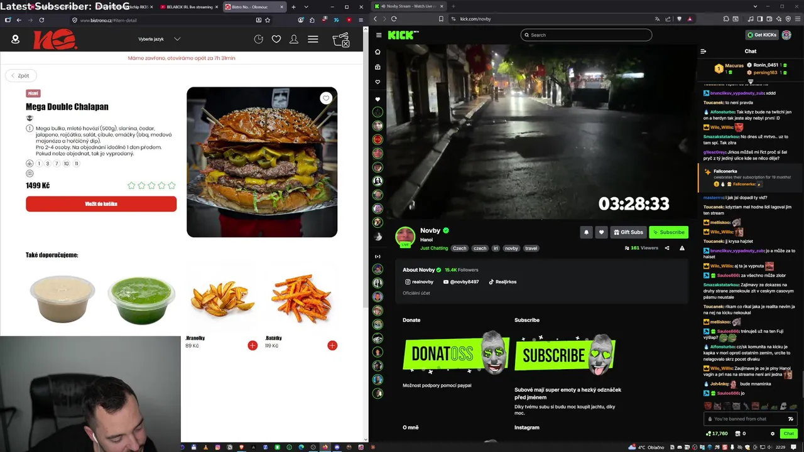
Task: Open Kick browse icon in sidebar
Action: pyautogui.click(x=378, y=67)
